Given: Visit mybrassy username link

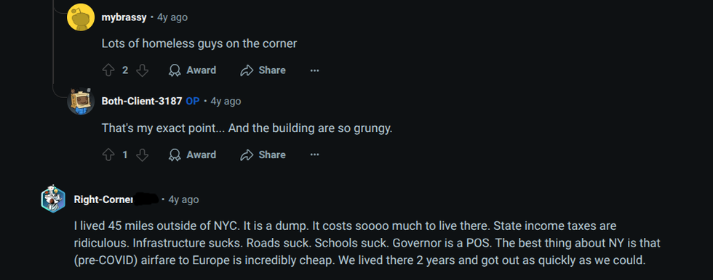Looking at the screenshot, I should tap(124, 17).
